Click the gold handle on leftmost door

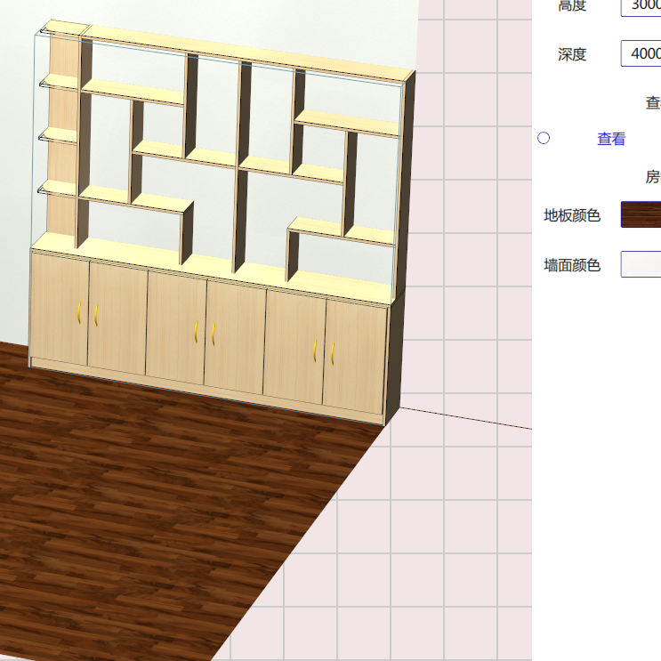(x=79, y=313)
